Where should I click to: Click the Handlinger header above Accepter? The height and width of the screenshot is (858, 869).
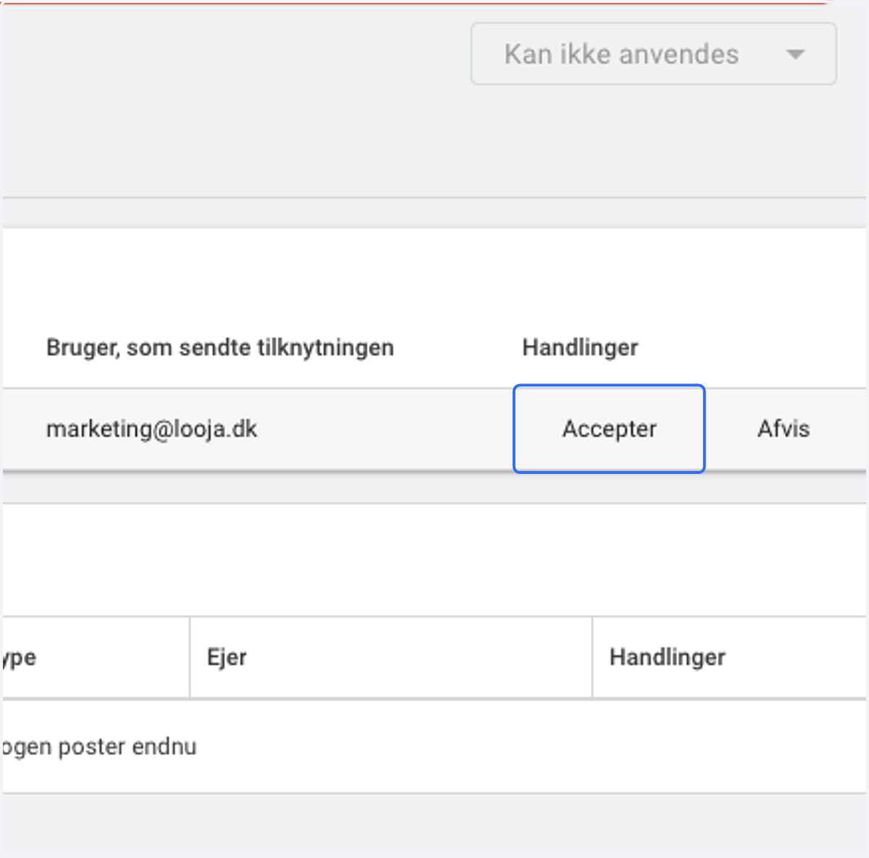click(580, 348)
